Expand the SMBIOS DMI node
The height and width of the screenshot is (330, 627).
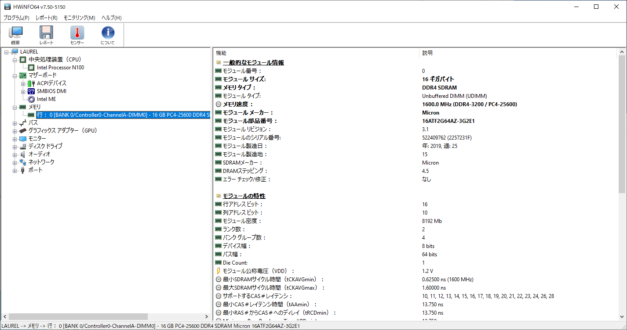coord(23,91)
